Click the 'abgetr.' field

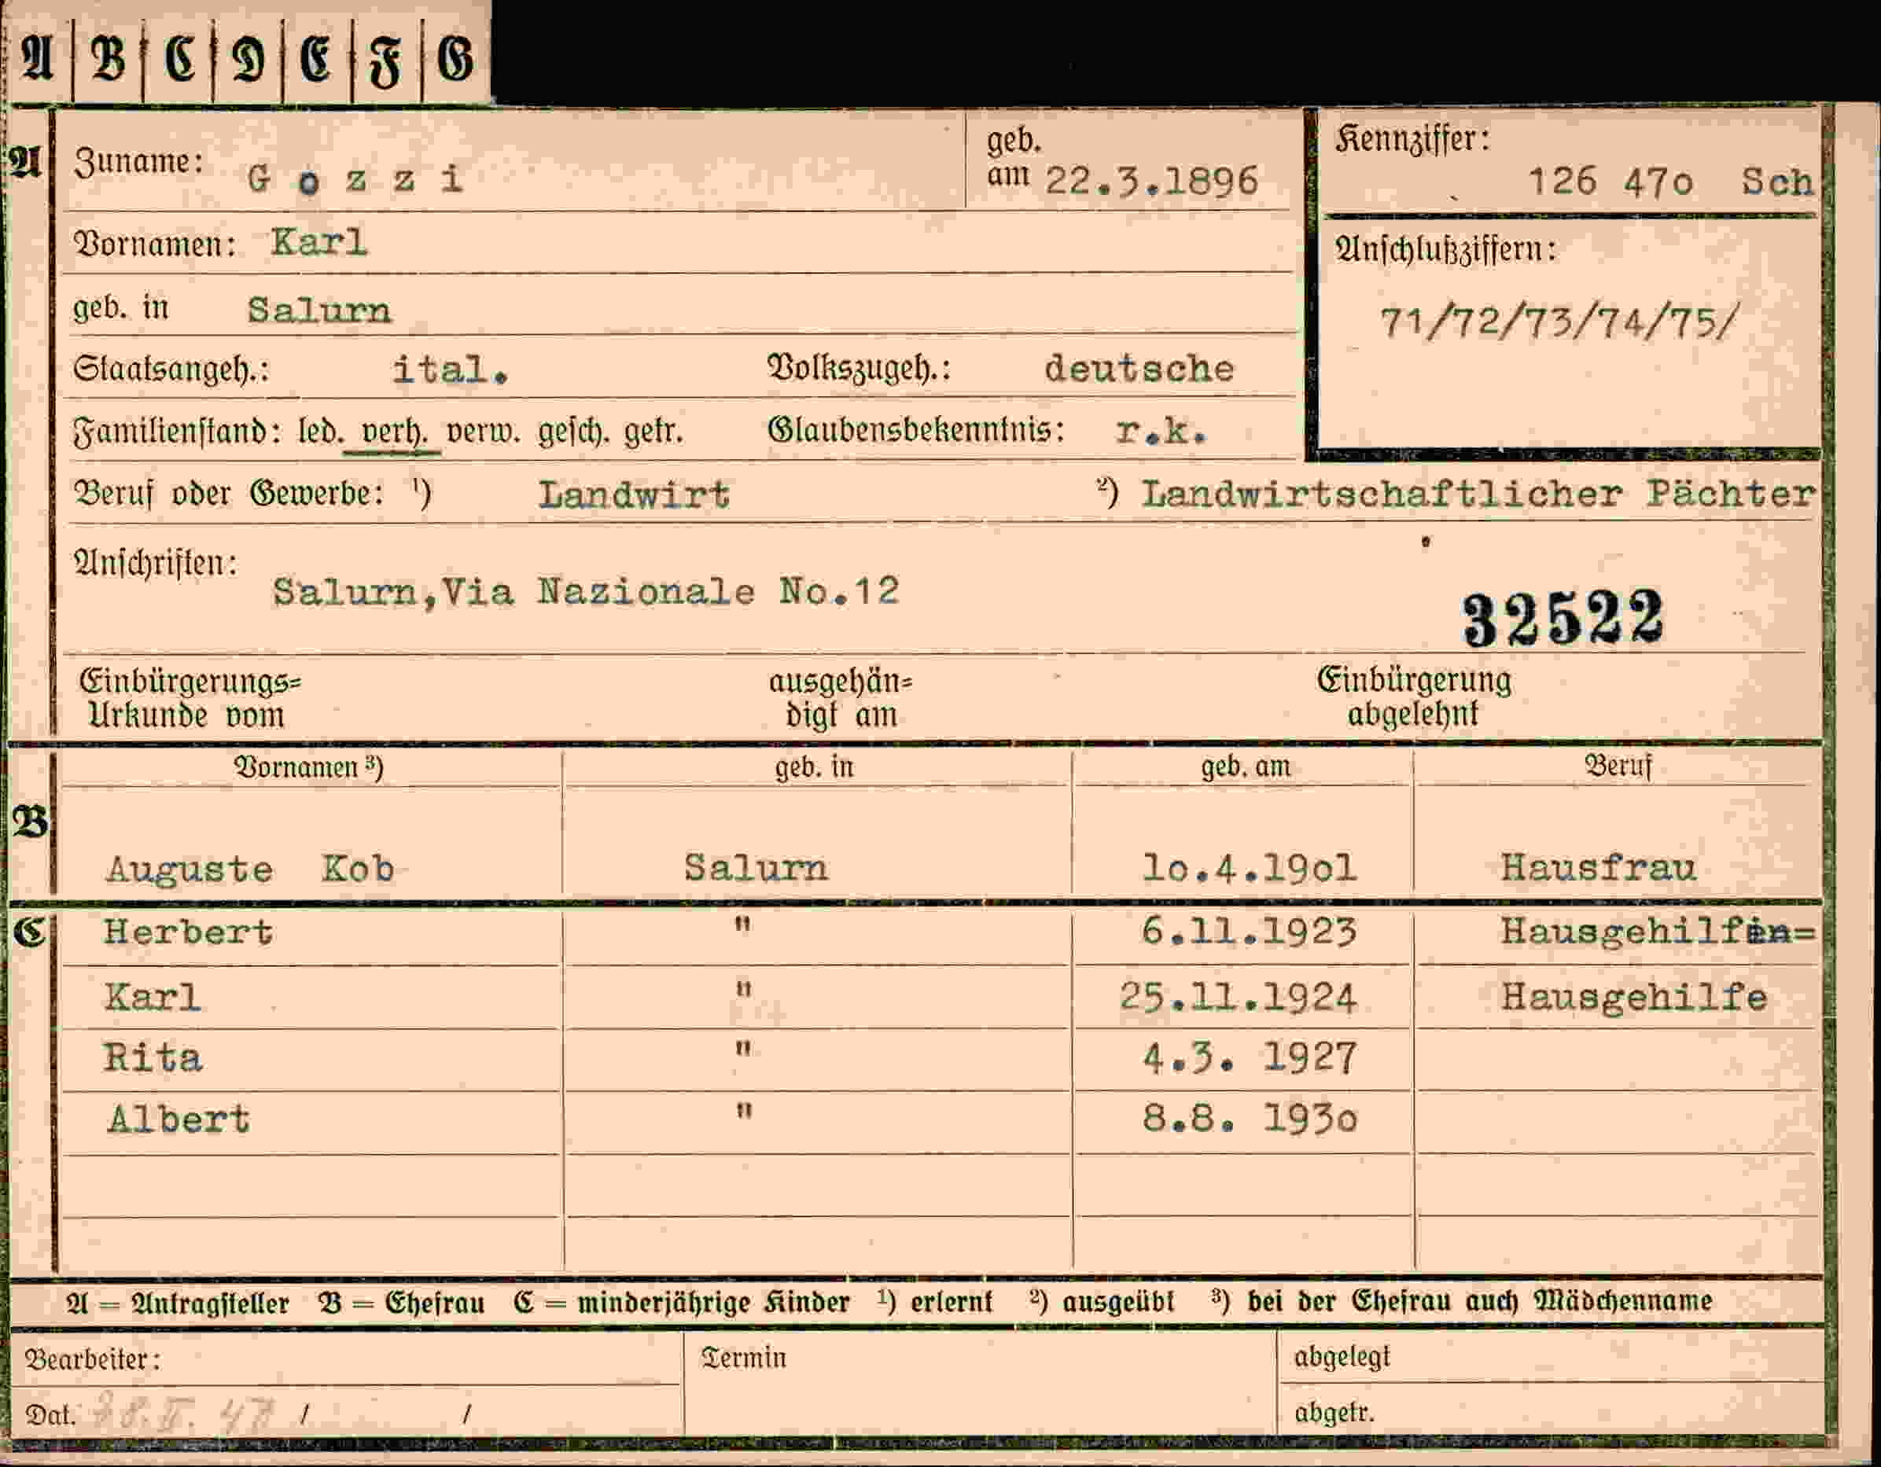(1550, 1410)
